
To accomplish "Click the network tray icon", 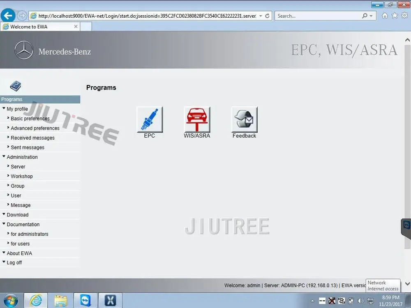I will click(x=370, y=301).
